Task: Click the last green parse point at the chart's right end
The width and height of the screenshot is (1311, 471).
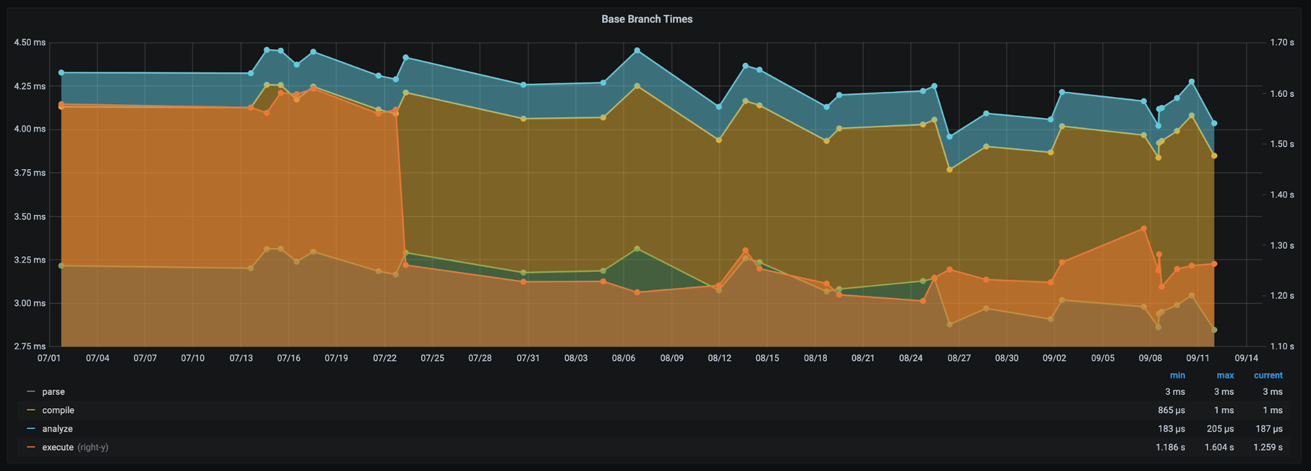Action: pyautogui.click(x=1215, y=330)
